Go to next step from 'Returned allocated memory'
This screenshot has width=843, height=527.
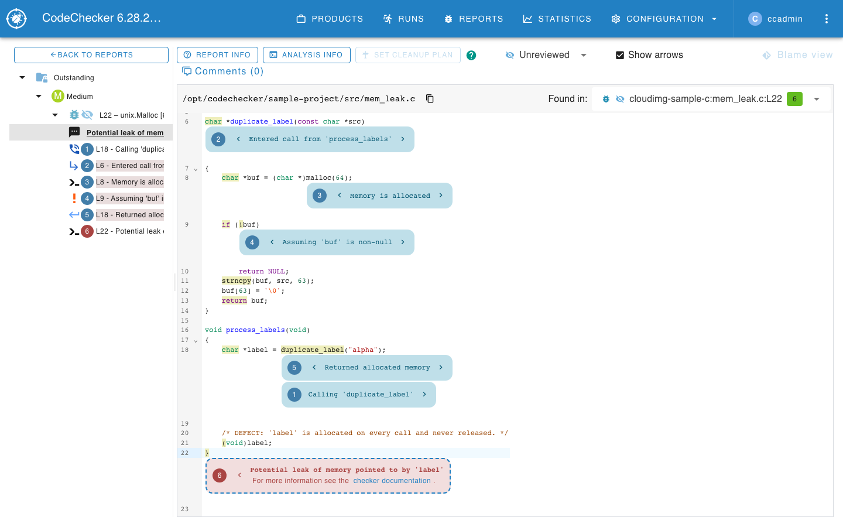pos(441,368)
